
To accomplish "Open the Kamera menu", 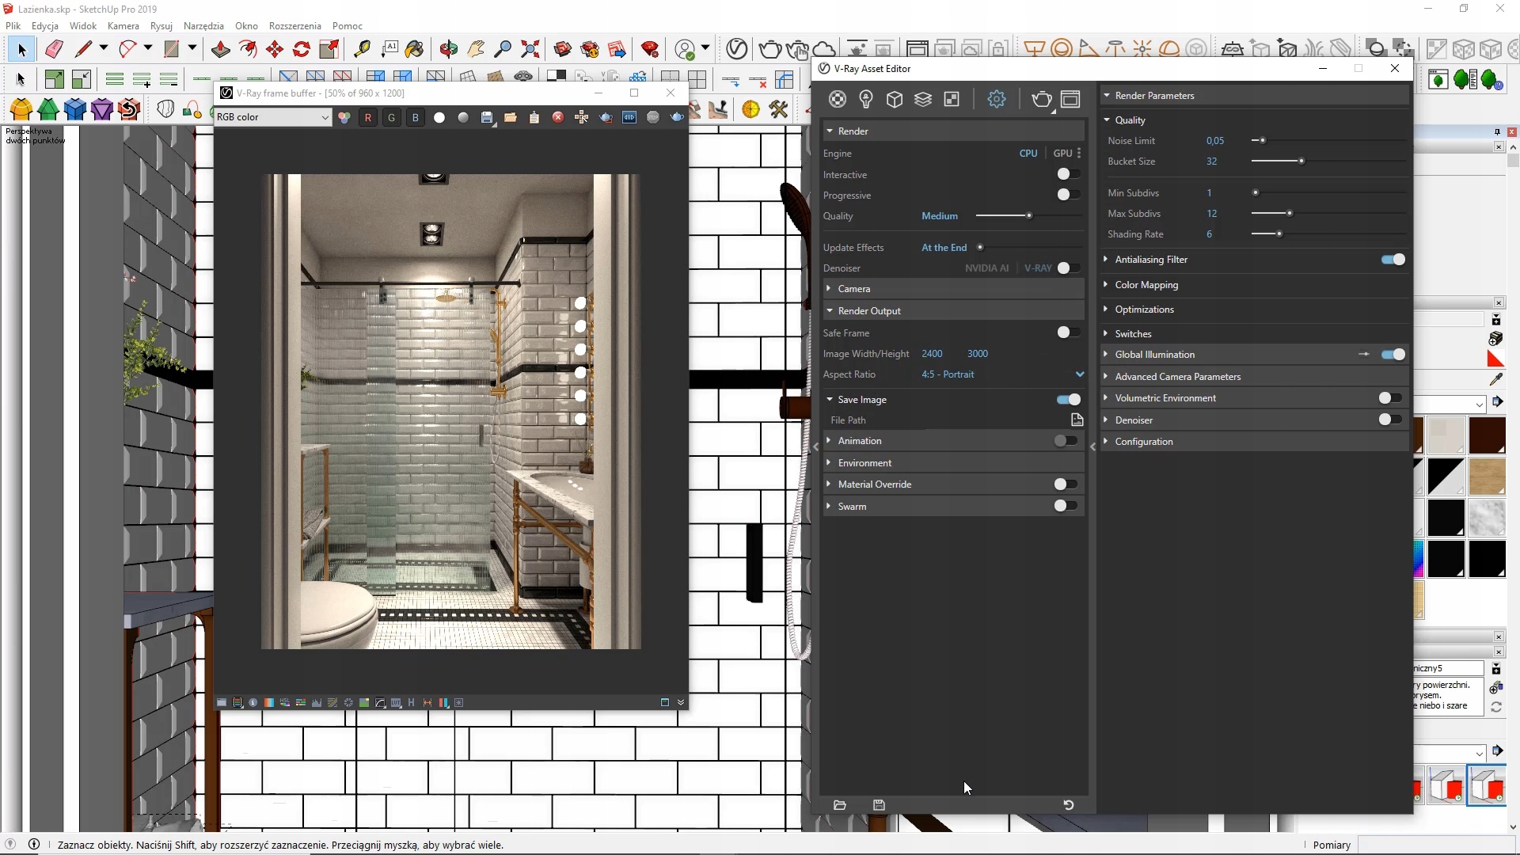I will (x=123, y=26).
